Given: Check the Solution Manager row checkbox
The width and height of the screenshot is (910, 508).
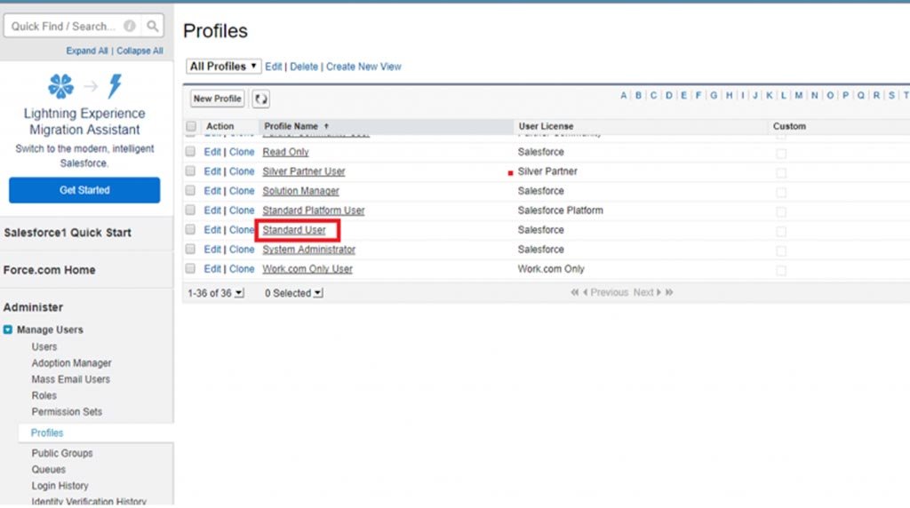Looking at the screenshot, I should point(190,190).
